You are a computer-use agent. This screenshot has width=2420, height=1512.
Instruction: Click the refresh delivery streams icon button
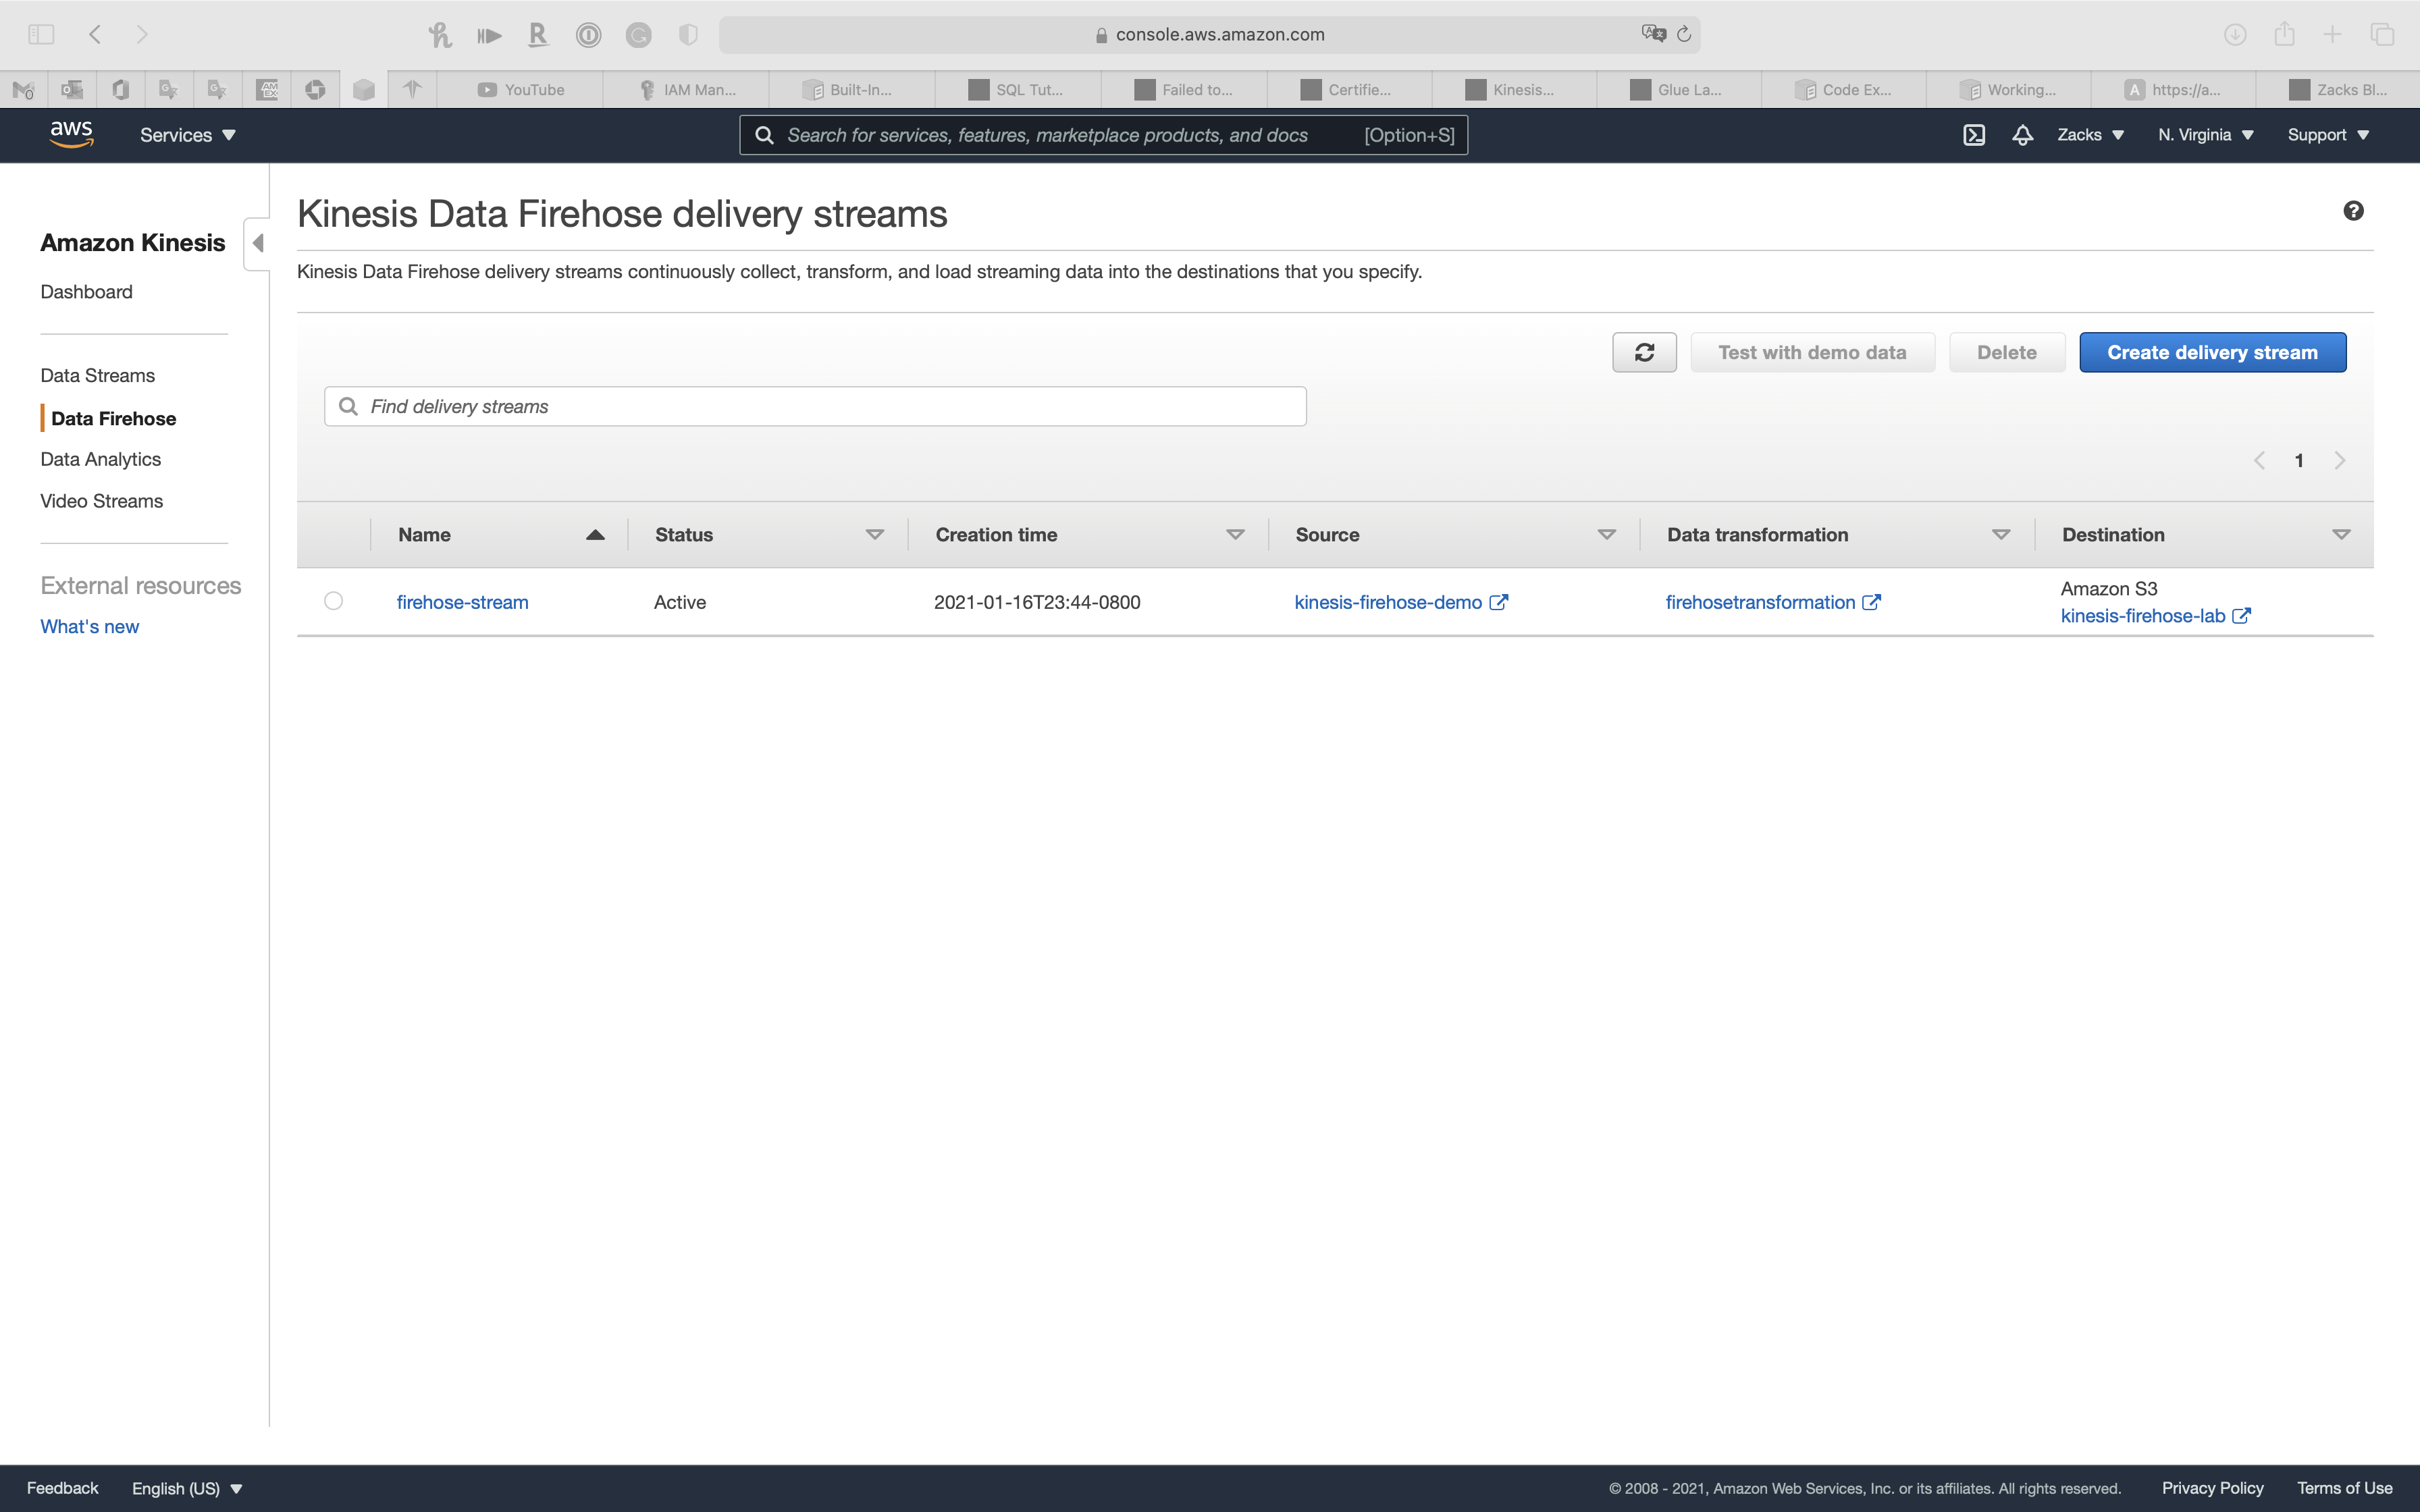[x=1644, y=352]
